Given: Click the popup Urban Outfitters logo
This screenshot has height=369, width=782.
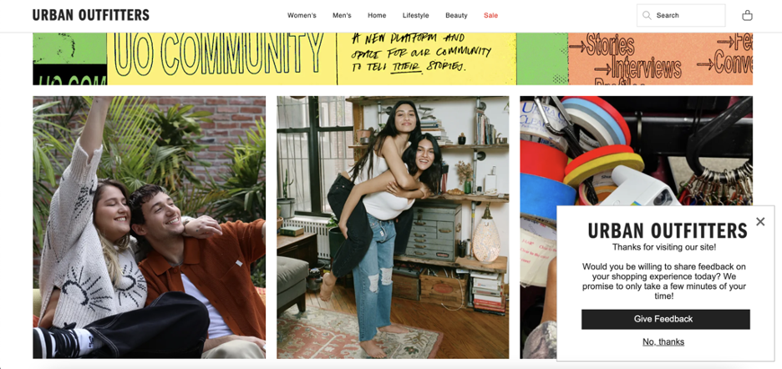Looking at the screenshot, I should coord(668,231).
